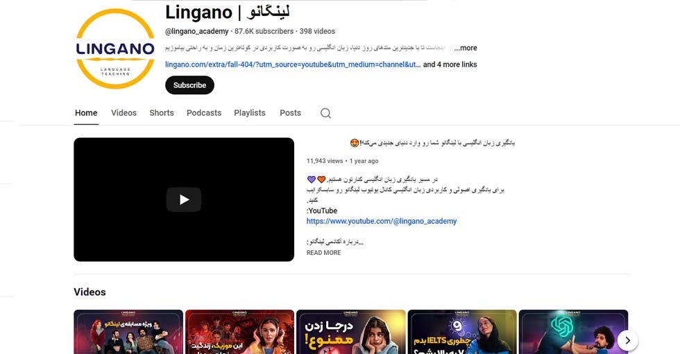Select the '87.6K subscribers' text
This screenshot has width=680, height=354.
(x=264, y=31)
